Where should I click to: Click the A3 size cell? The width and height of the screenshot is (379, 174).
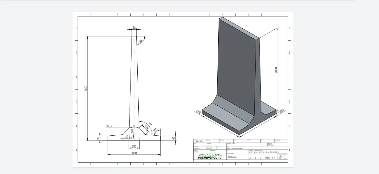pos(250,158)
